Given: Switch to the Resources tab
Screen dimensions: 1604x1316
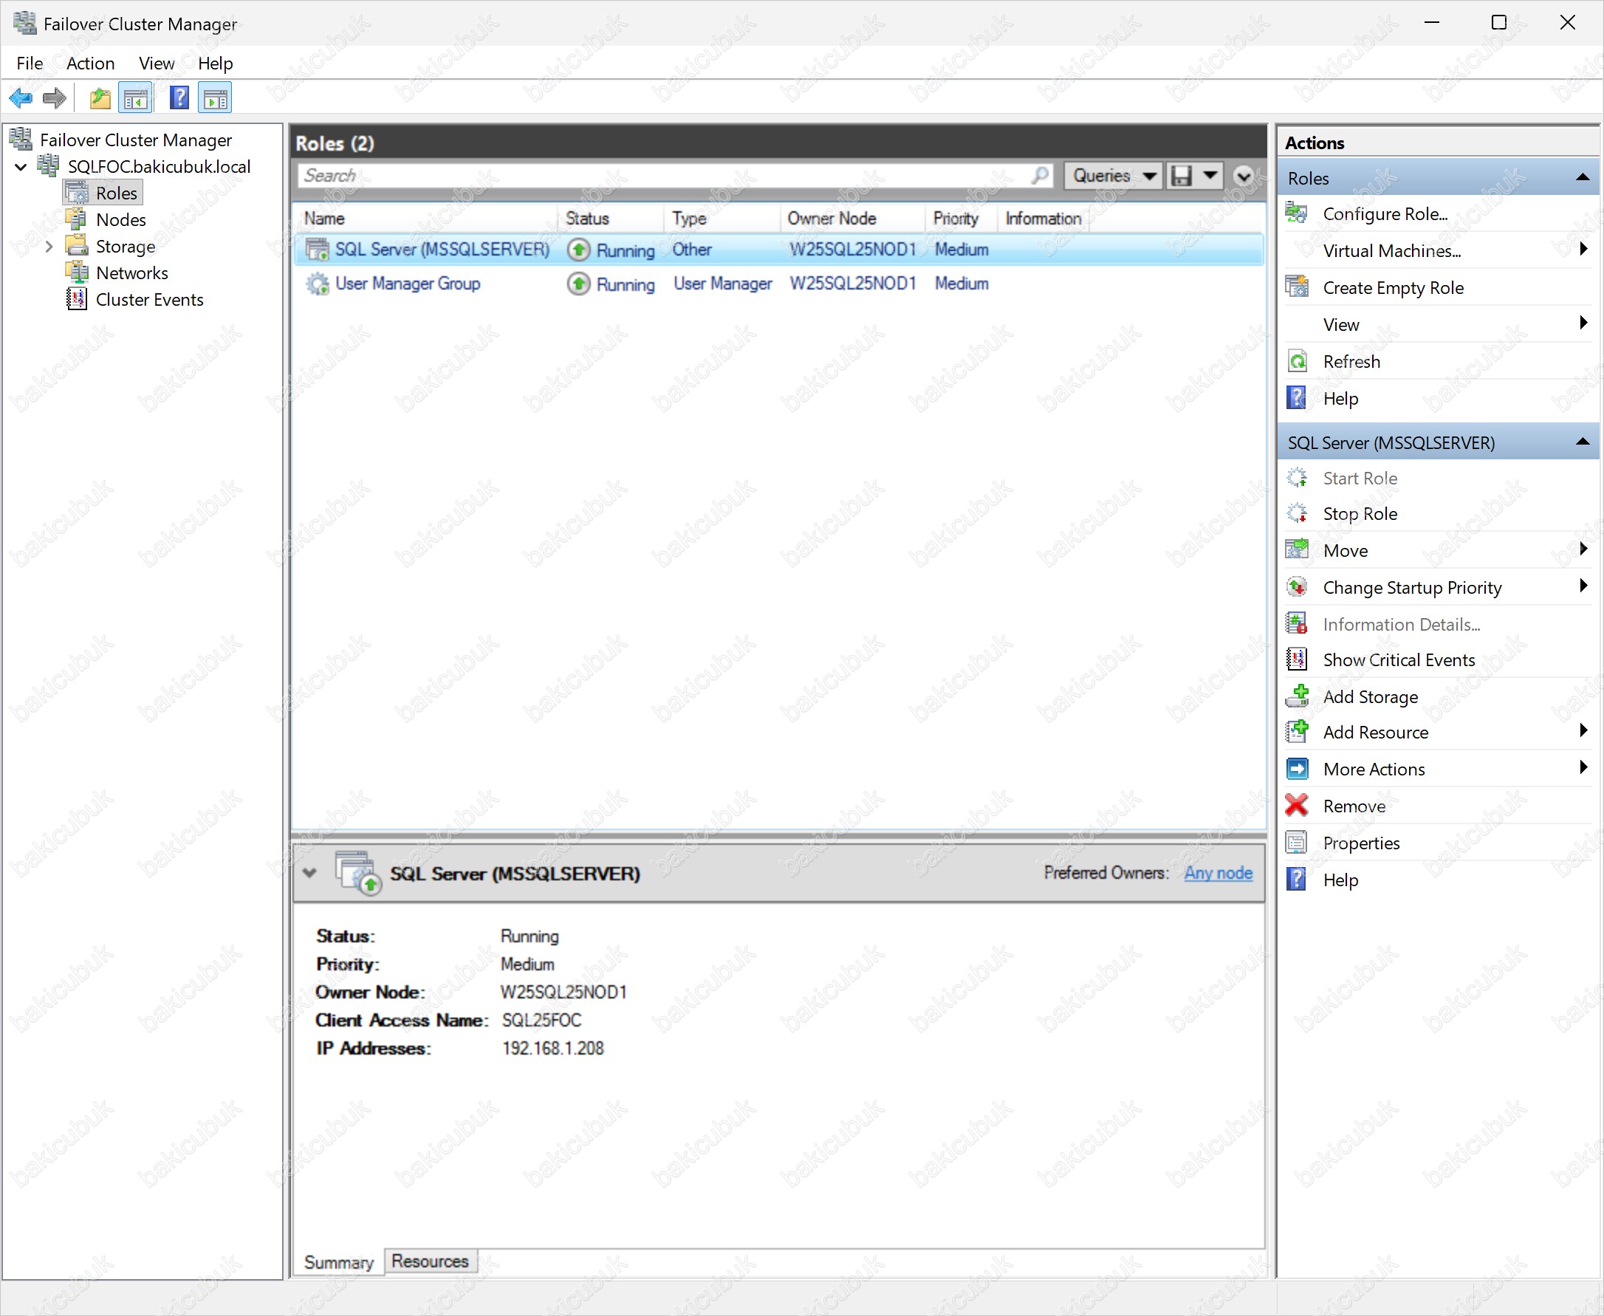Looking at the screenshot, I should (x=430, y=1261).
